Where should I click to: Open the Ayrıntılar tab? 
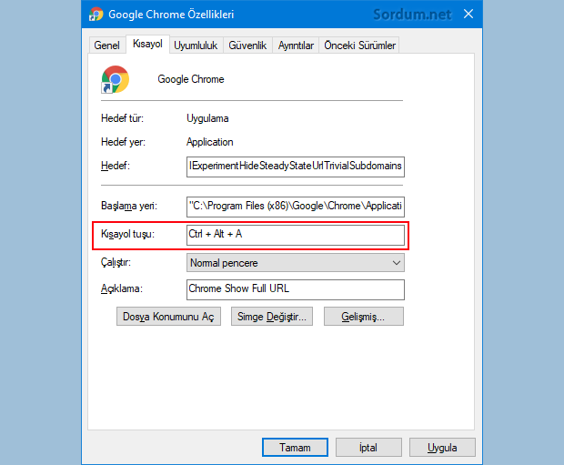tap(296, 45)
